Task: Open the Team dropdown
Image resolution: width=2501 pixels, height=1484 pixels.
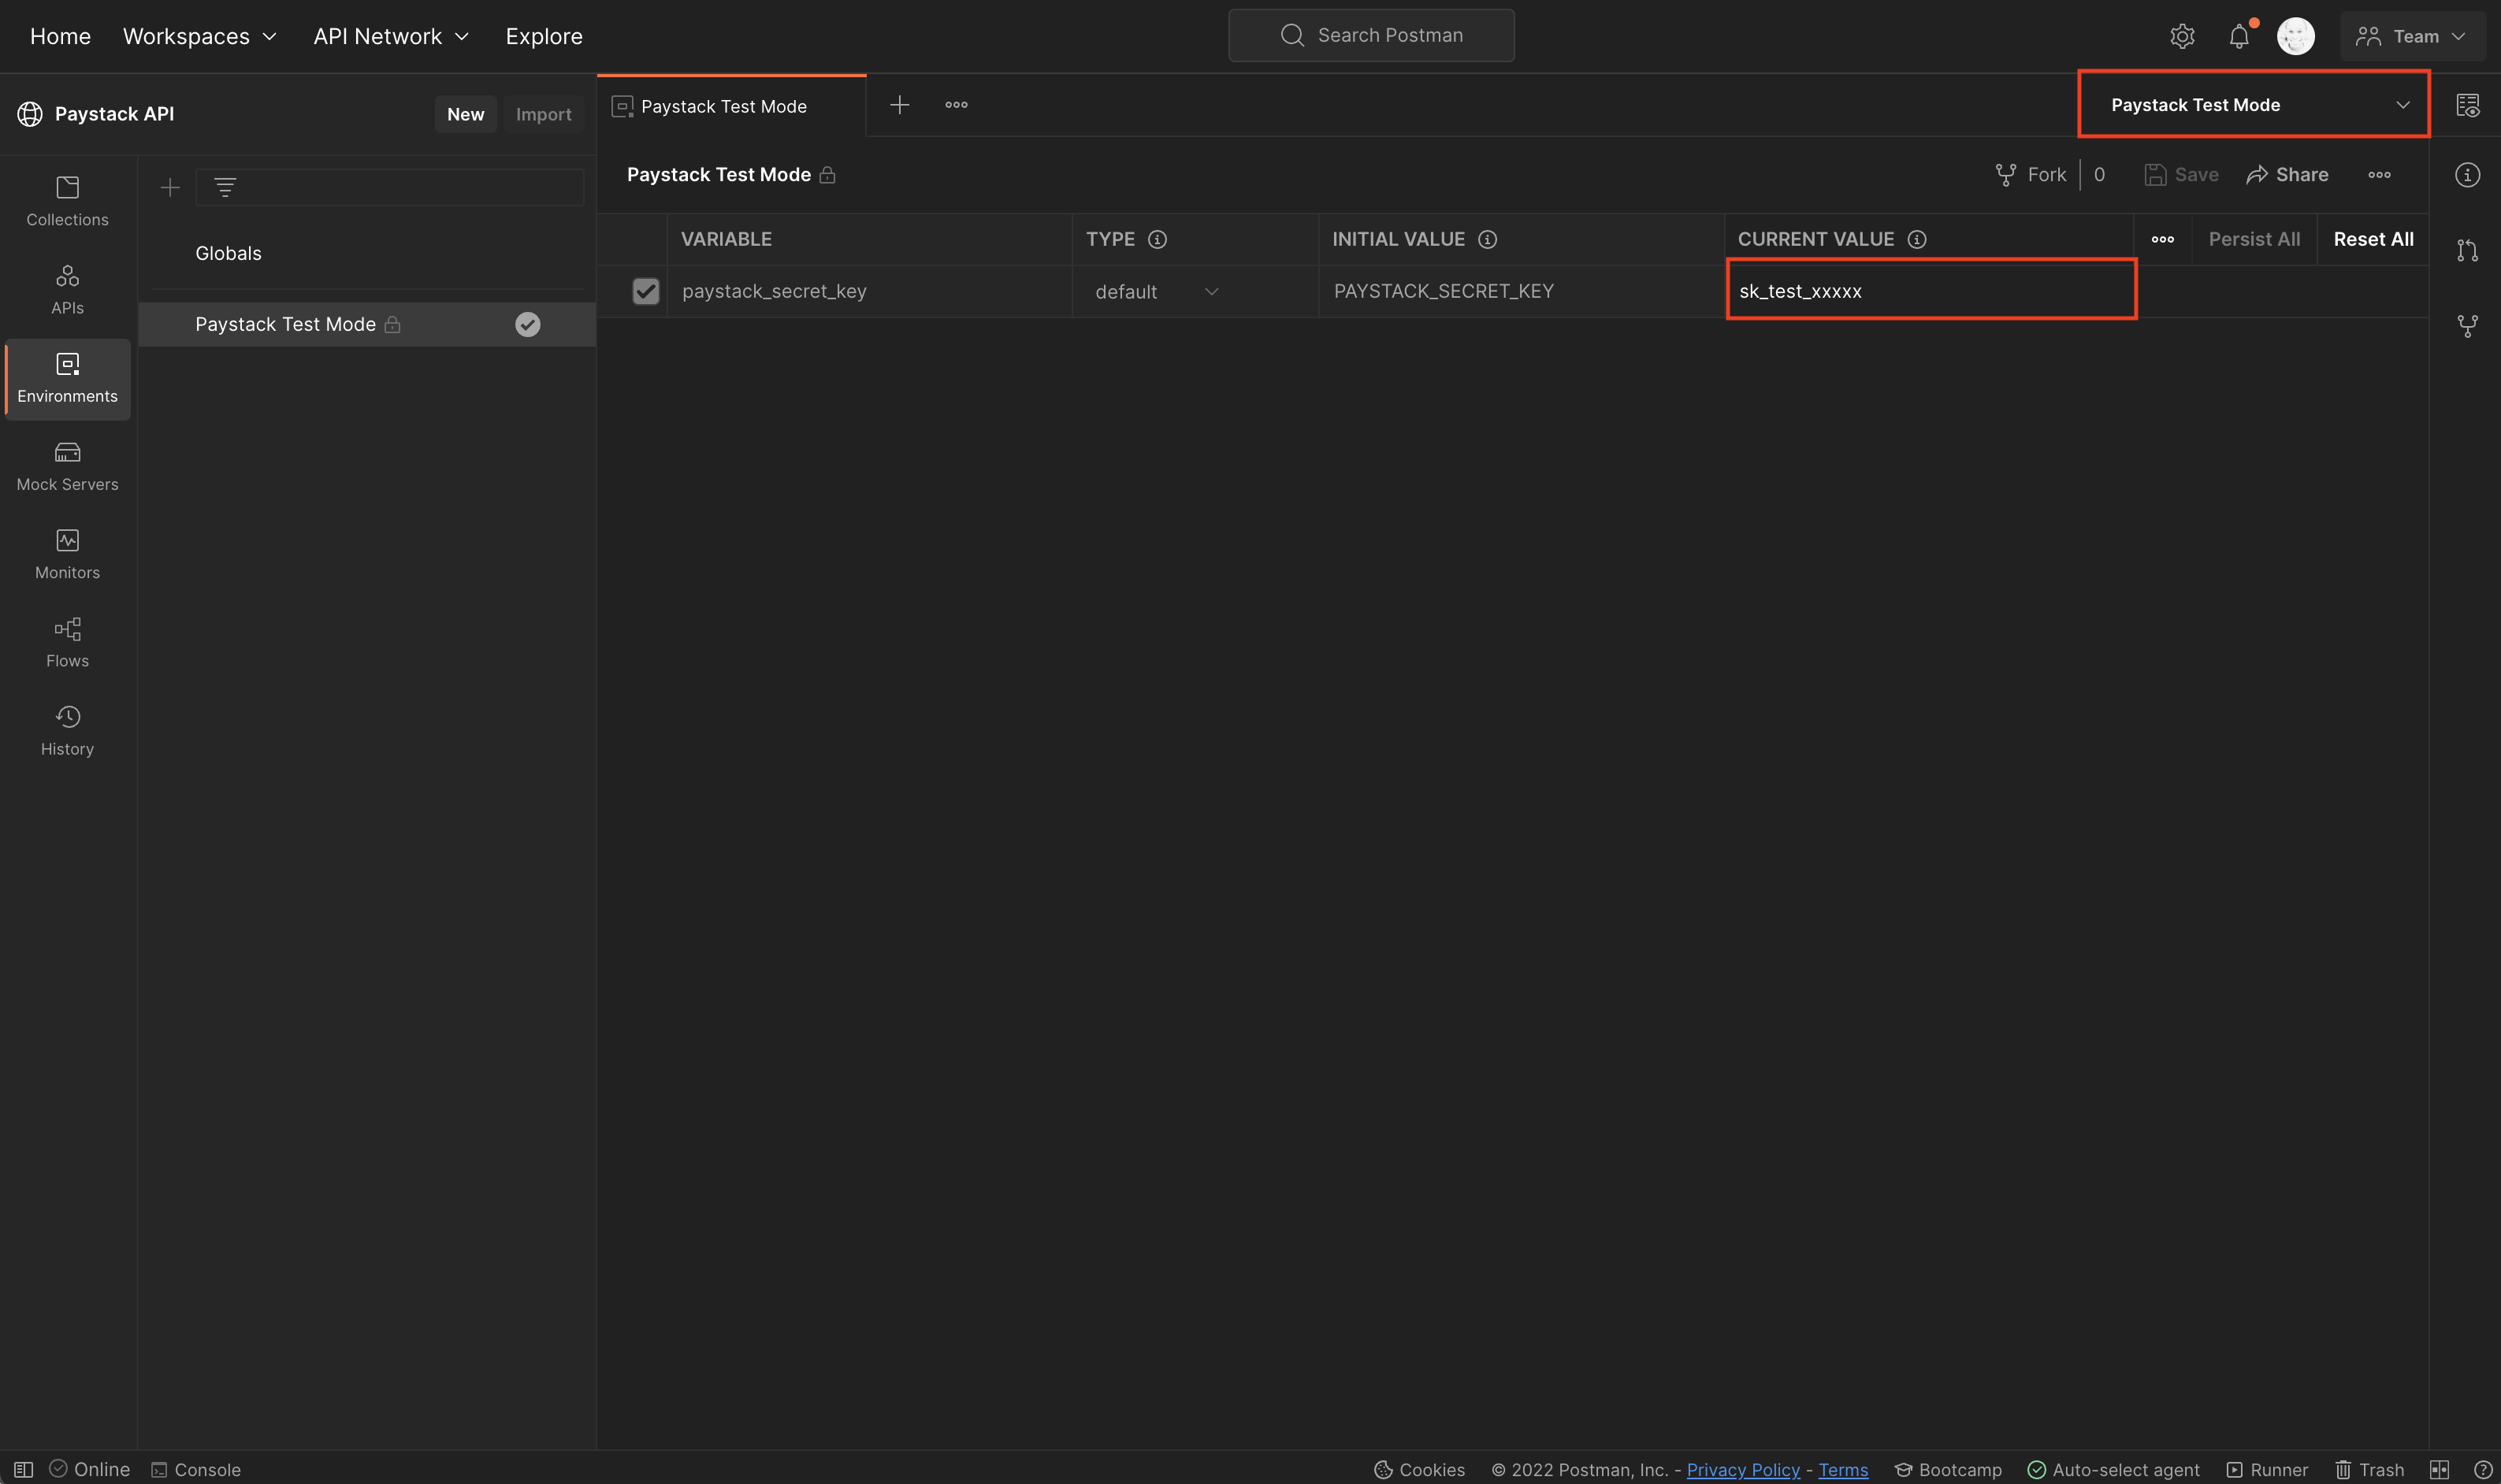Action: (2412, 36)
